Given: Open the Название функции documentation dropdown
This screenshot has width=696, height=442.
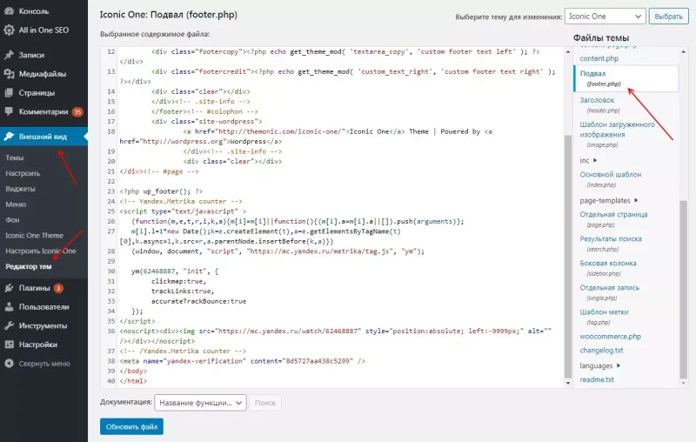Looking at the screenshot, I should pyautogui.click(x=200, y=403).
